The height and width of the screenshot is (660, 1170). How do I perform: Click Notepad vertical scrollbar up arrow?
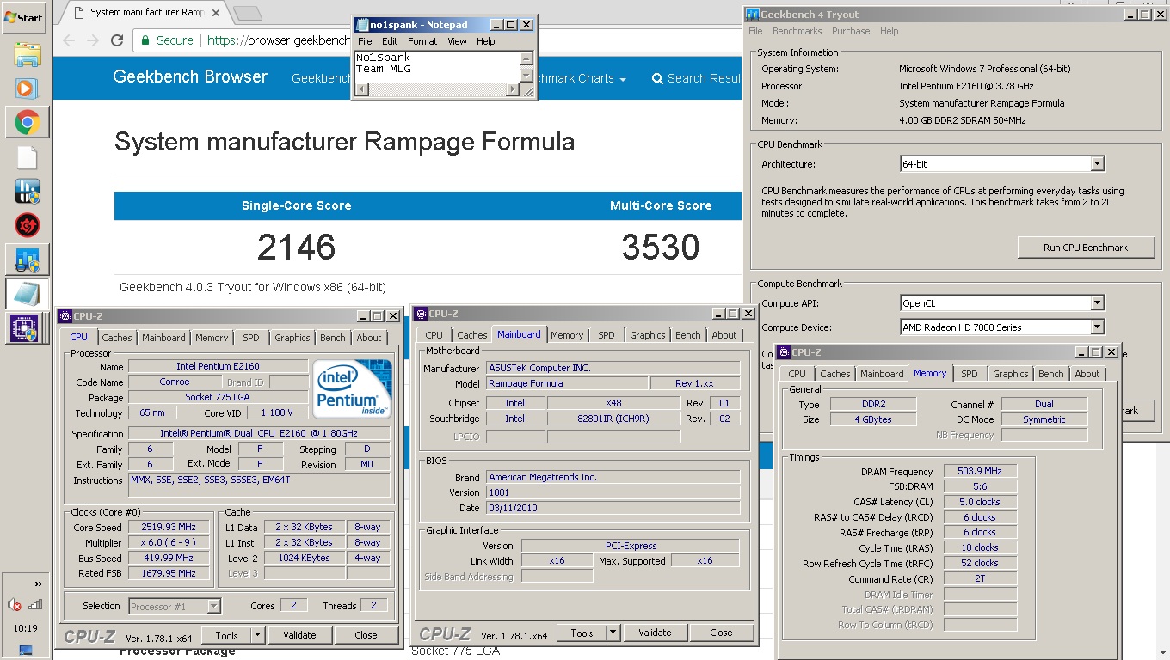click(x=526, y=58)
